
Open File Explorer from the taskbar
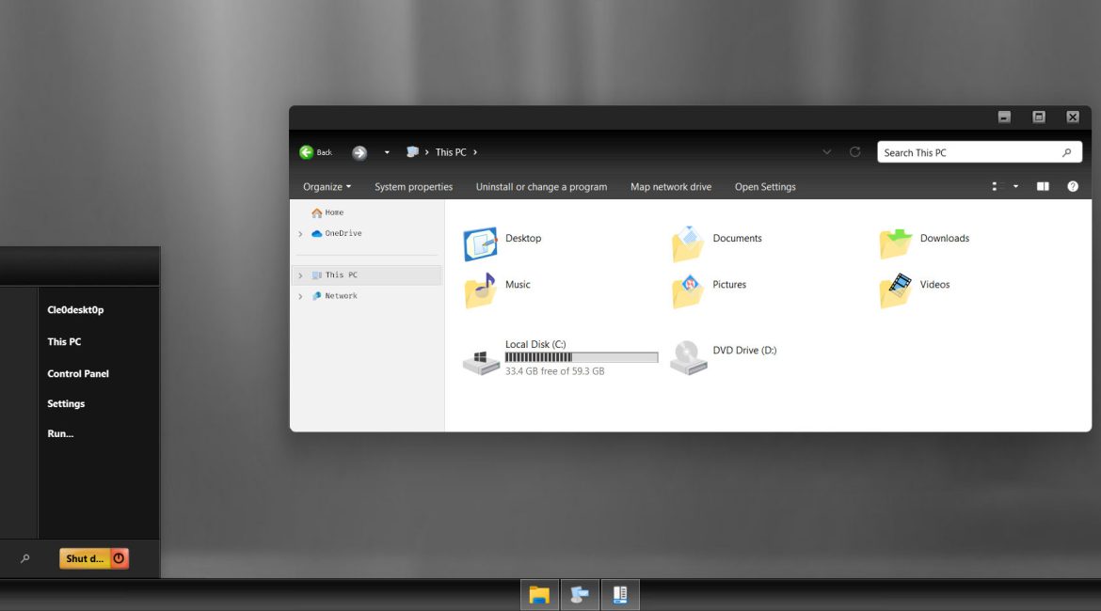[x=539, y=594]
